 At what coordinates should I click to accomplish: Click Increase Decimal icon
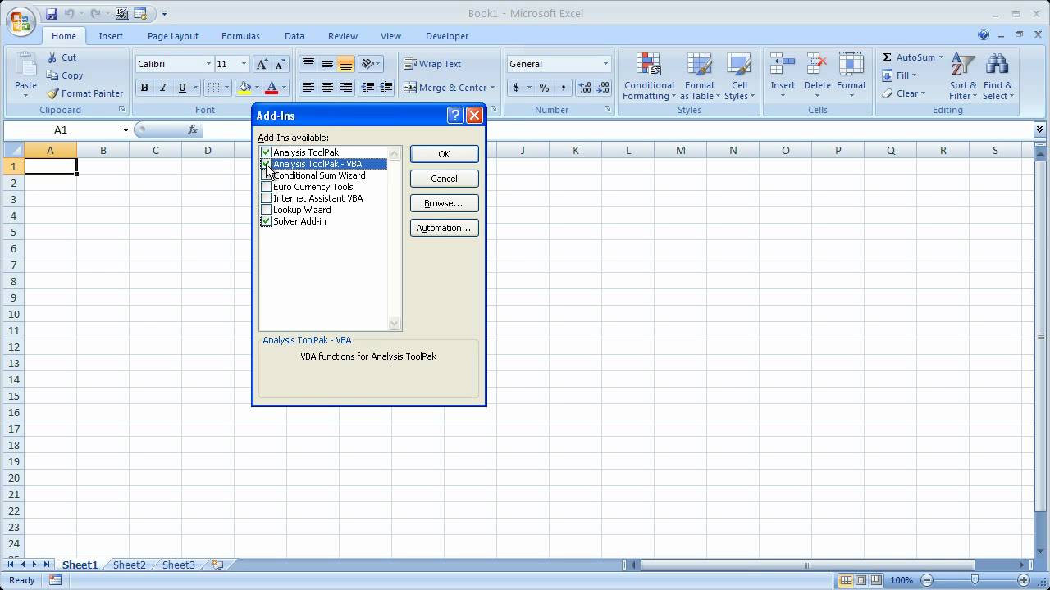[x=585, y=88]
